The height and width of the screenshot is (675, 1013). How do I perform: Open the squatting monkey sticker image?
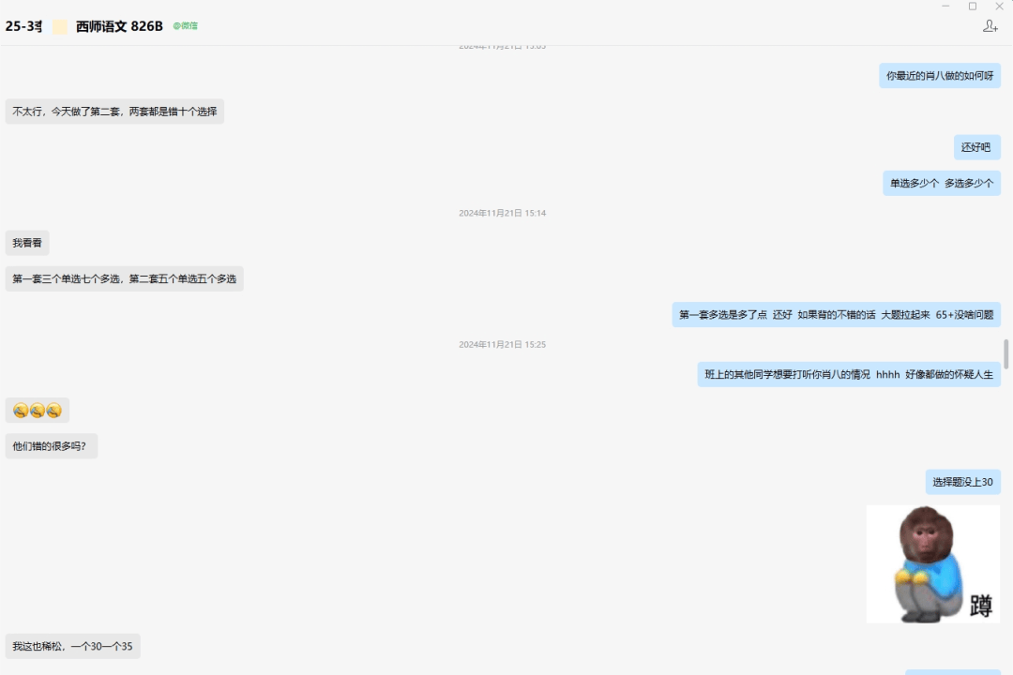click(933, 563)
